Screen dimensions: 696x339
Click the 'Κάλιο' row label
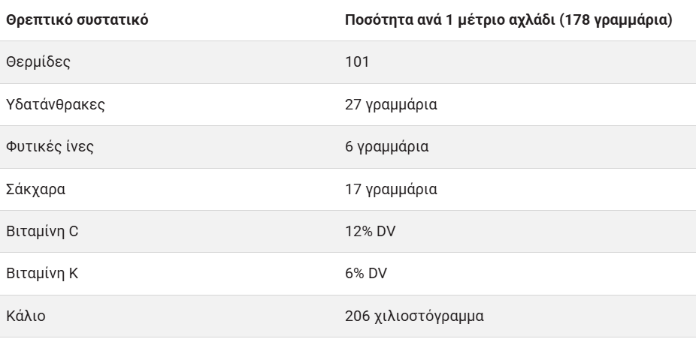coord(26,316)
